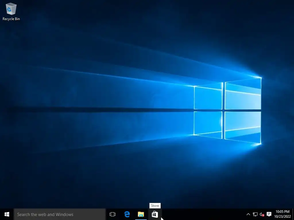The height and width of the screenshot is (220, 294).
Task: Open the muted volume tray icon
Action: point(262,214)
